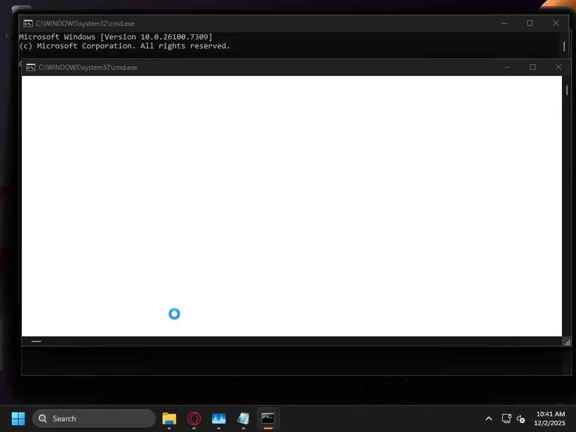This screenshot has height=432, width=576.
Task: Open the blue monitor app on taskbar
Action: coord(219,418)
